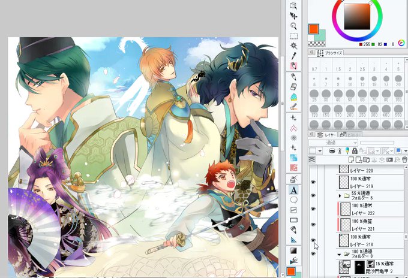Select the Frame border tool

coord(293,210)
